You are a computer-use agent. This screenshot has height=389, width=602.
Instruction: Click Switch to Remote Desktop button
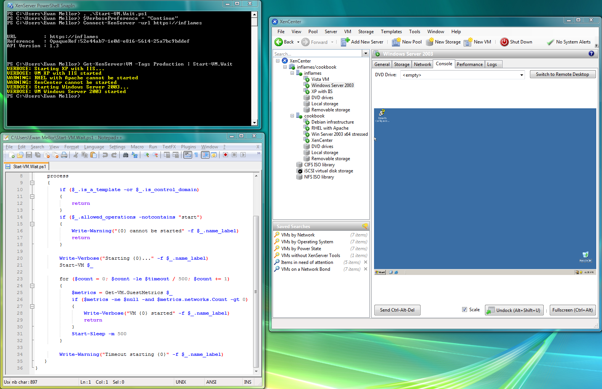pos(562,74)
